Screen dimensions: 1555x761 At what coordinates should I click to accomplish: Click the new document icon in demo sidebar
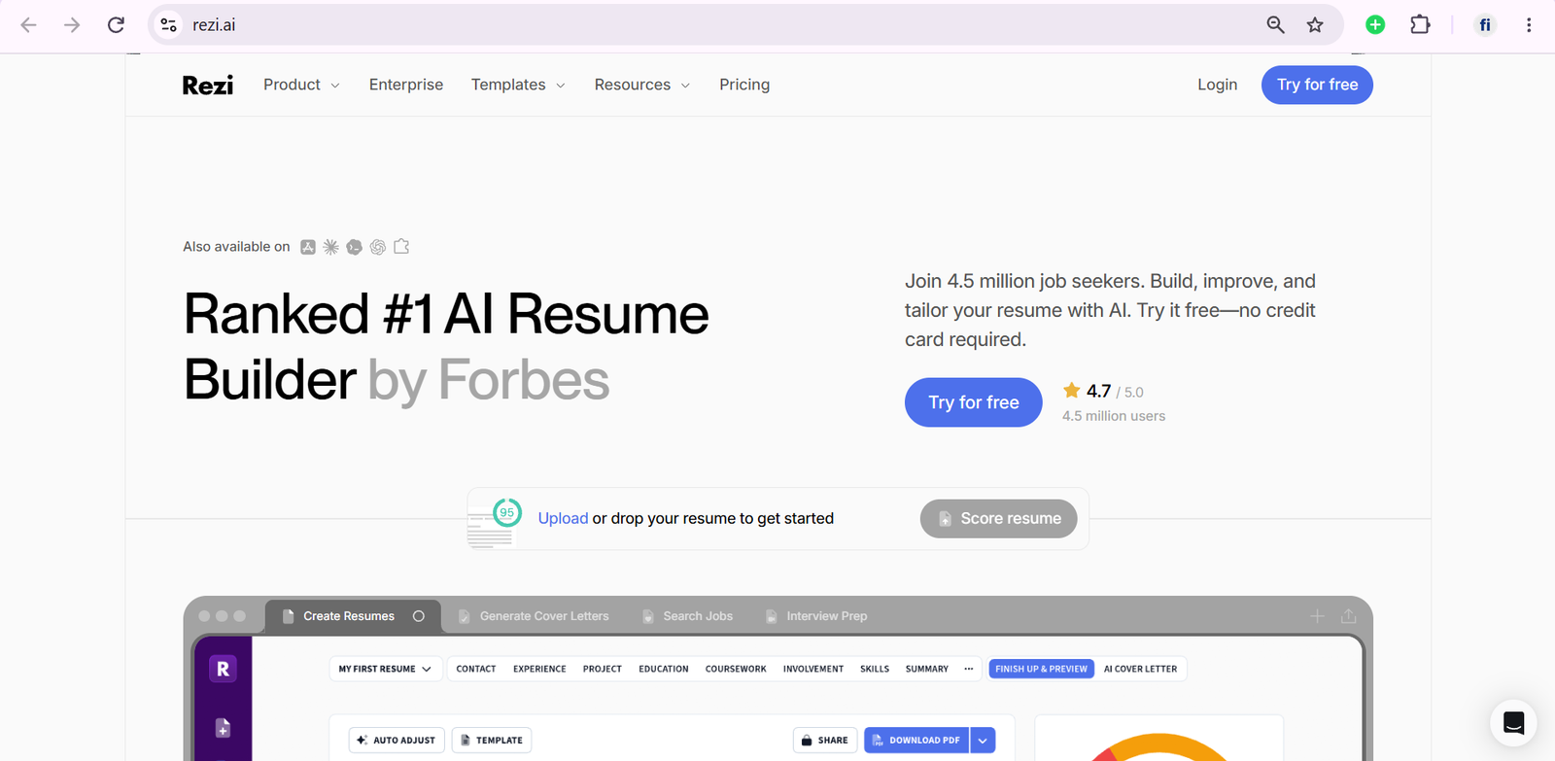[x=223, y=728]
